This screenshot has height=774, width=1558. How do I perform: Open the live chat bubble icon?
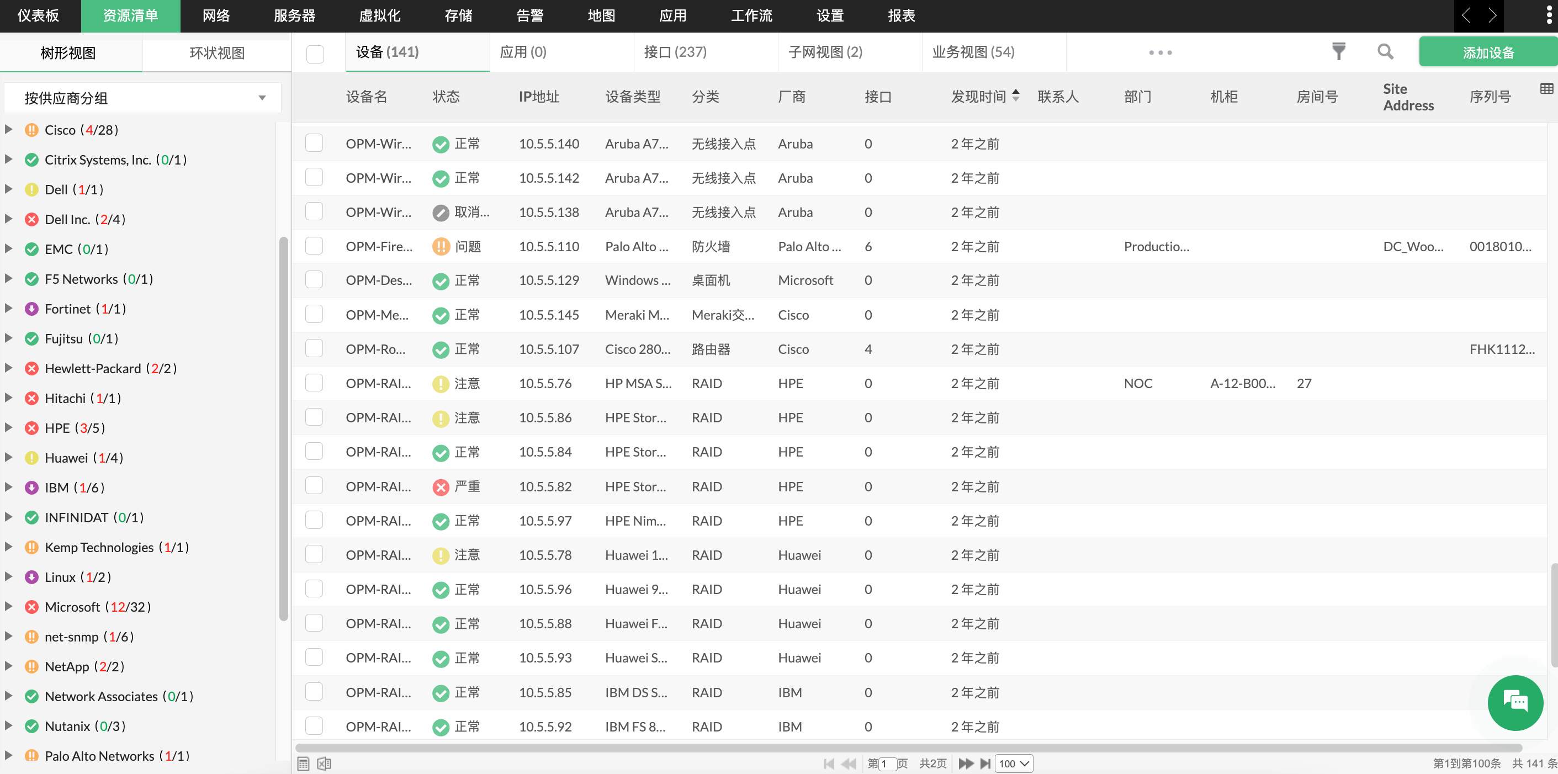tap(1515, 703)
